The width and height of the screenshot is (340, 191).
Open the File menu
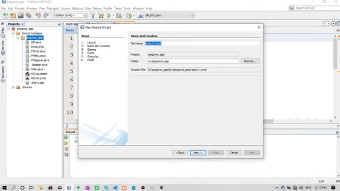tap(3, 8)
